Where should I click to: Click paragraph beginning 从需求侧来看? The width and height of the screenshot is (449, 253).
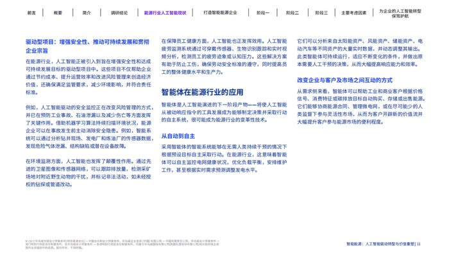coord(360,107)
